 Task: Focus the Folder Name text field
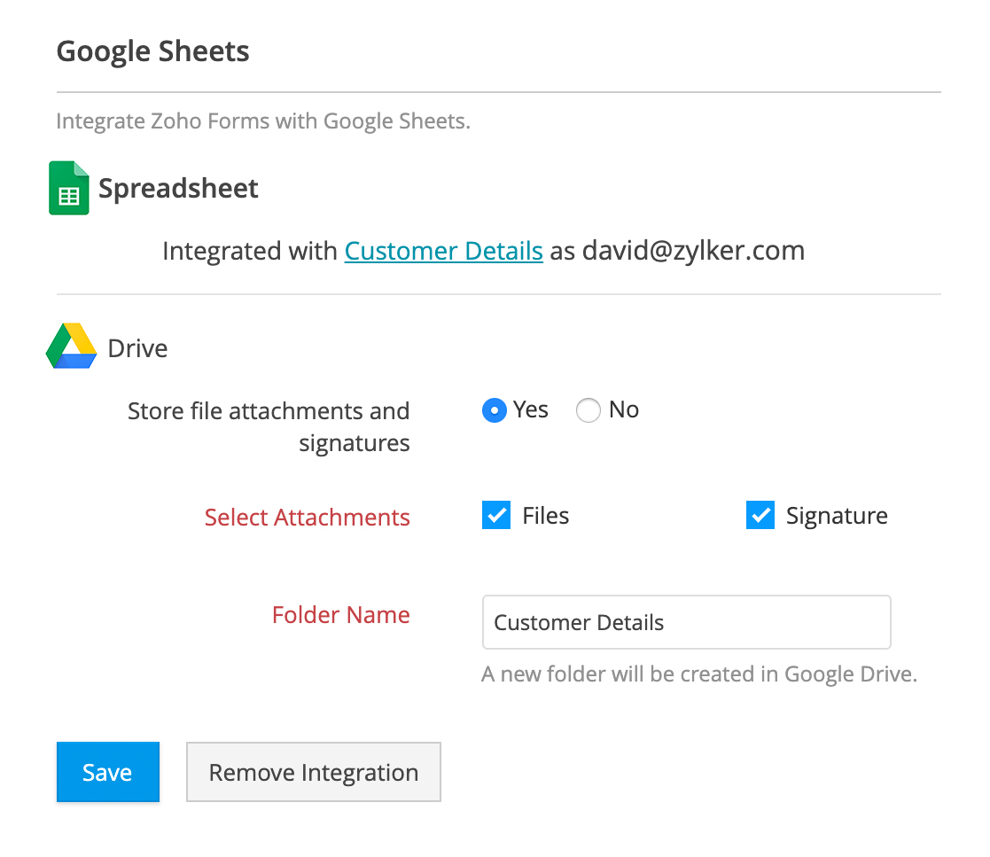coord(686,622)
